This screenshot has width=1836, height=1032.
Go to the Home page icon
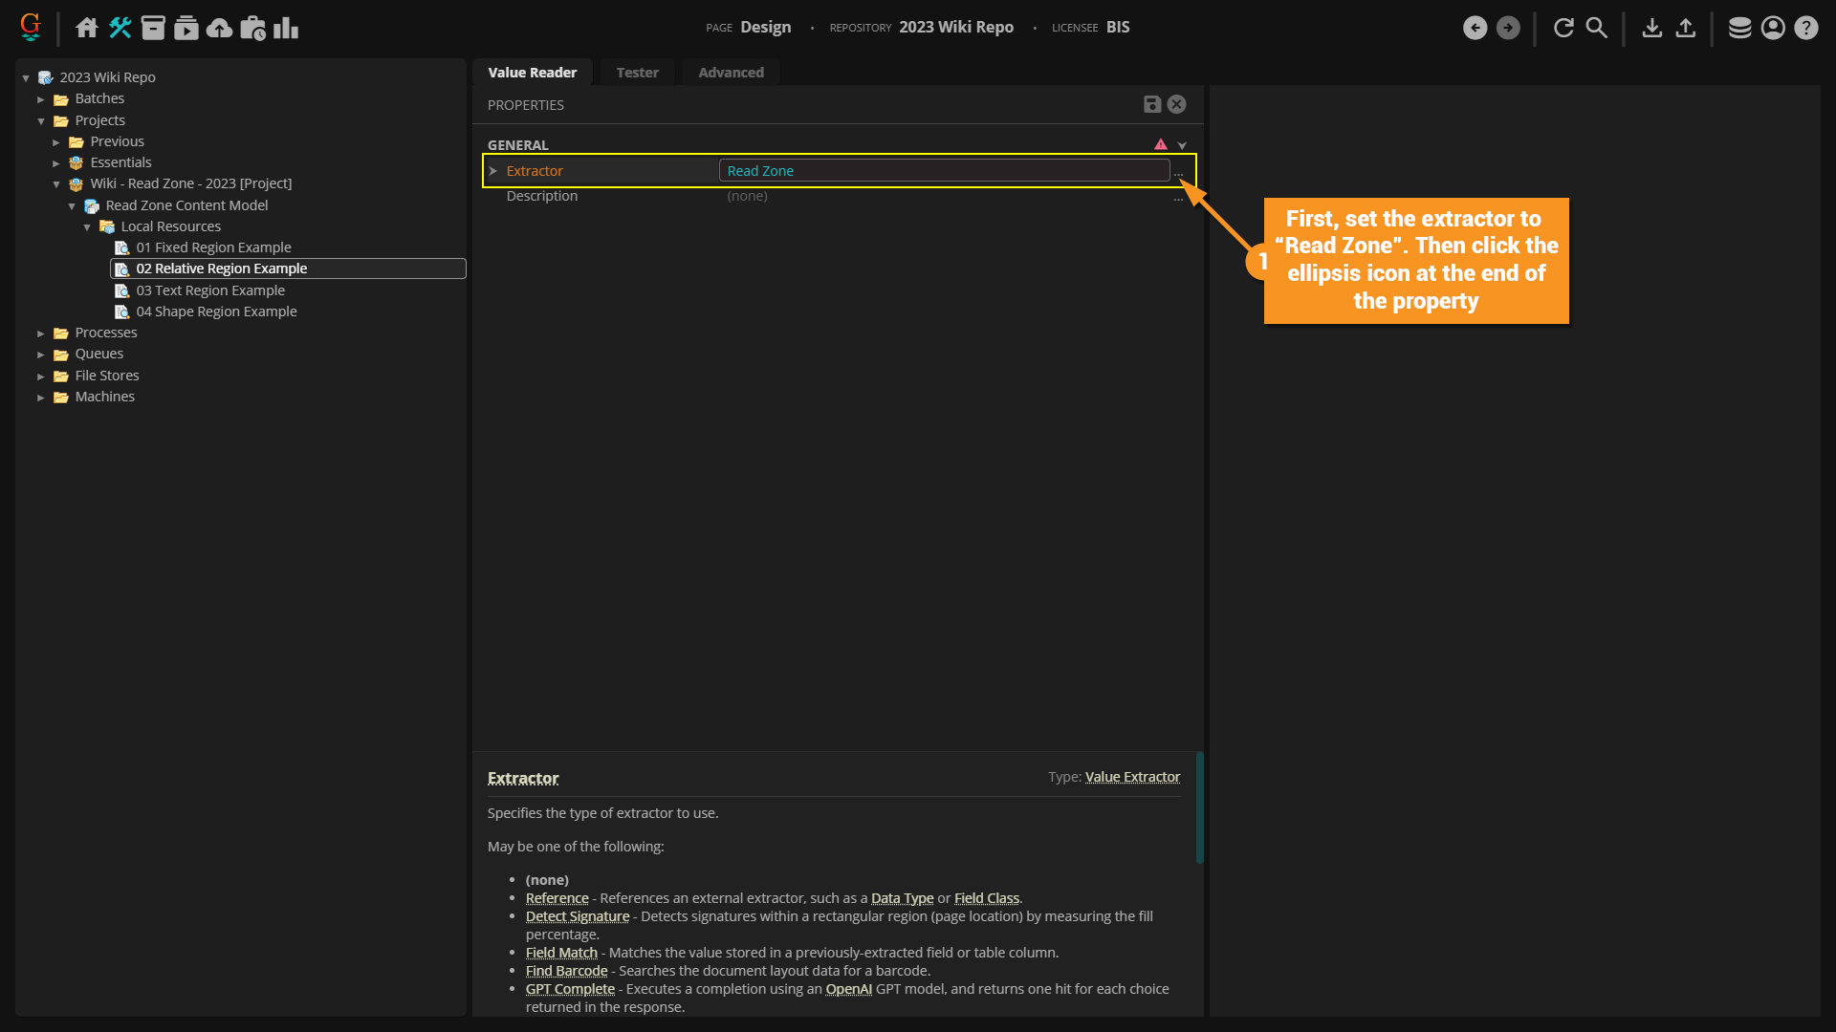(87, 28)
